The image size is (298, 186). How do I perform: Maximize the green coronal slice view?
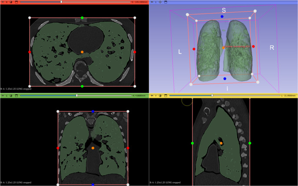[17, 96]
